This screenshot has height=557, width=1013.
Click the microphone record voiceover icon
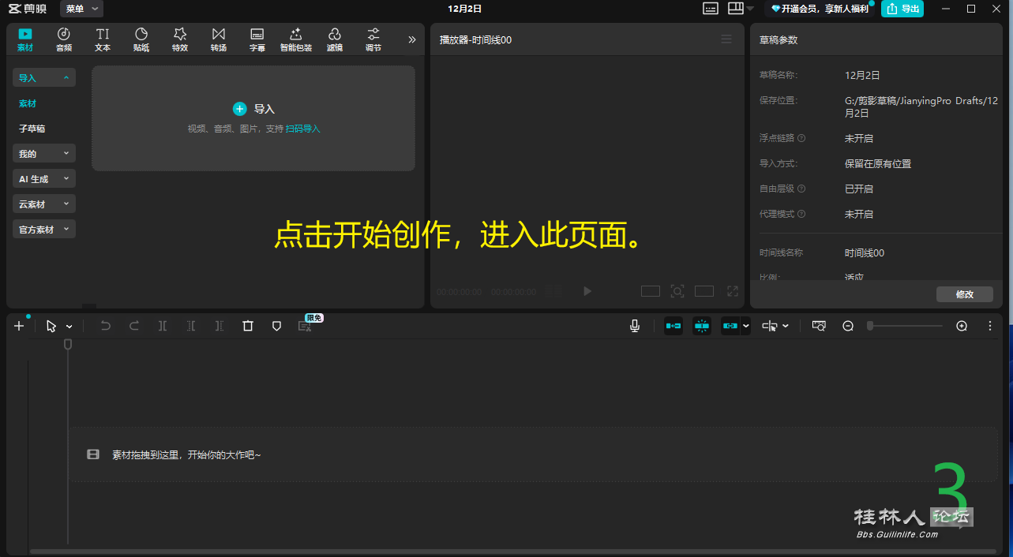coord(635,326)
